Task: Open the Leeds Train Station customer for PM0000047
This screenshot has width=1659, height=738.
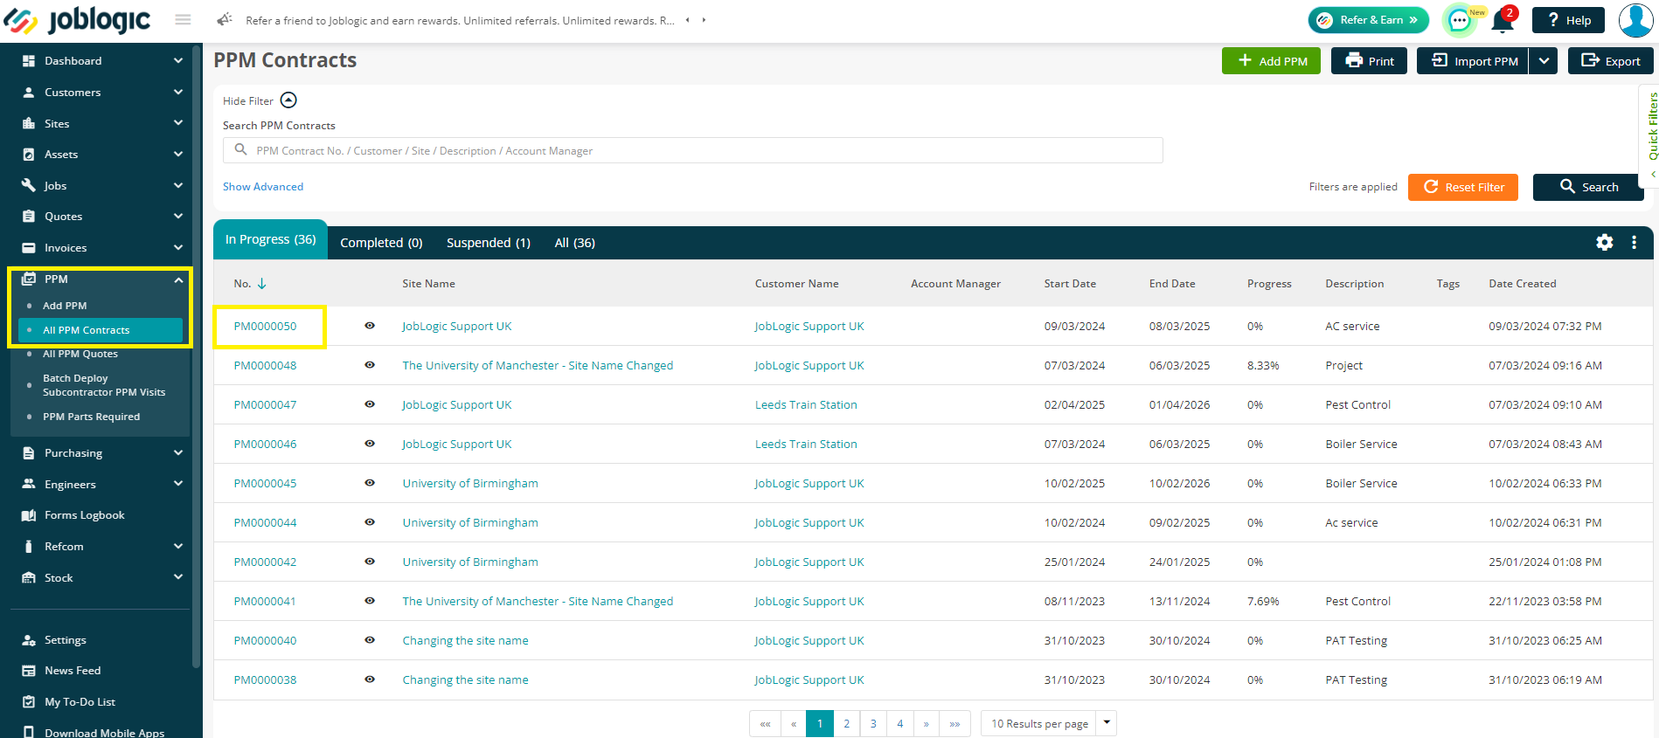Action: [806, 404]
